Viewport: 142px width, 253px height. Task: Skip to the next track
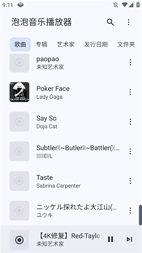click(x=129, y=239)
